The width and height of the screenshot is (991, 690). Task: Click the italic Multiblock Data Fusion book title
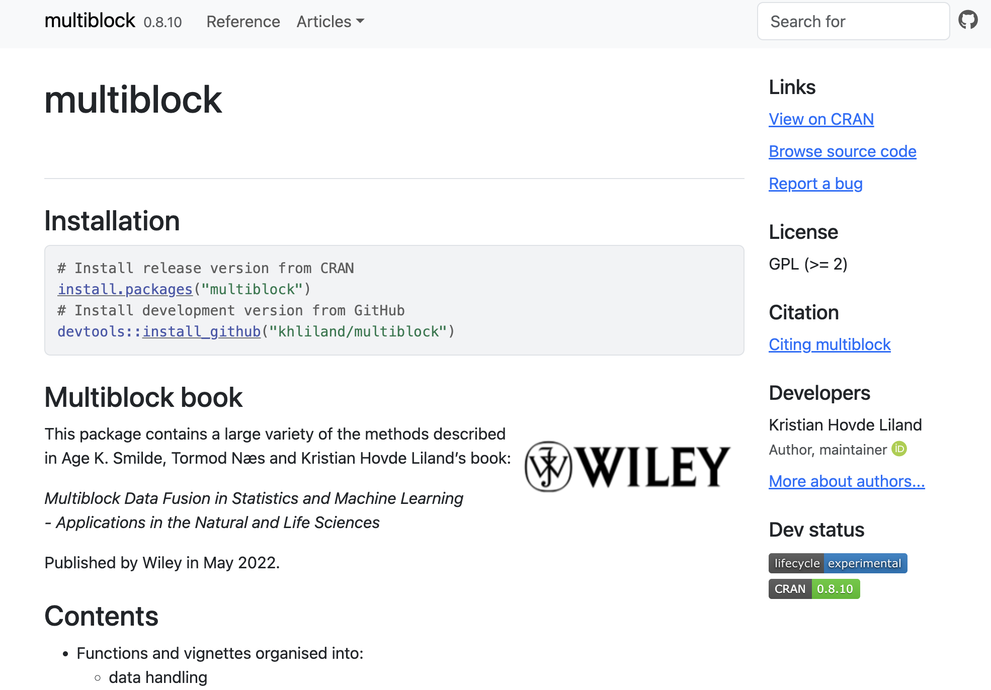click(x=254, y=510)
